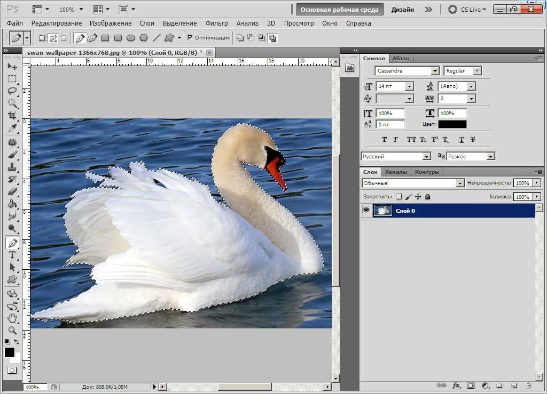Open the leading (Авто) dropdown
Viewport: 547px width, 394px height.
(471, 86)
